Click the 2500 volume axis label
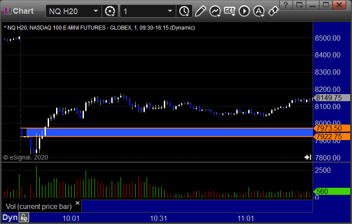The image size is (352, 224). click(x=322, y=170)
